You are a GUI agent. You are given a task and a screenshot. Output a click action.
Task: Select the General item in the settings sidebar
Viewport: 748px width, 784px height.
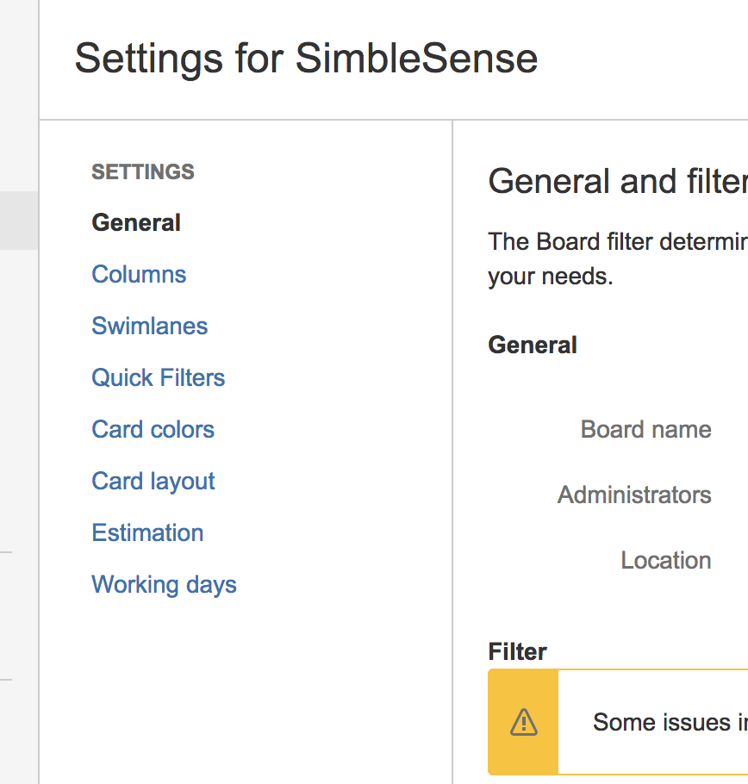pos(136,223)
